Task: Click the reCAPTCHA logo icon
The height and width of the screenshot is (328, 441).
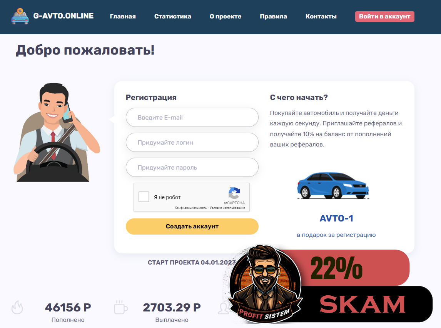Action: point(234,193)
